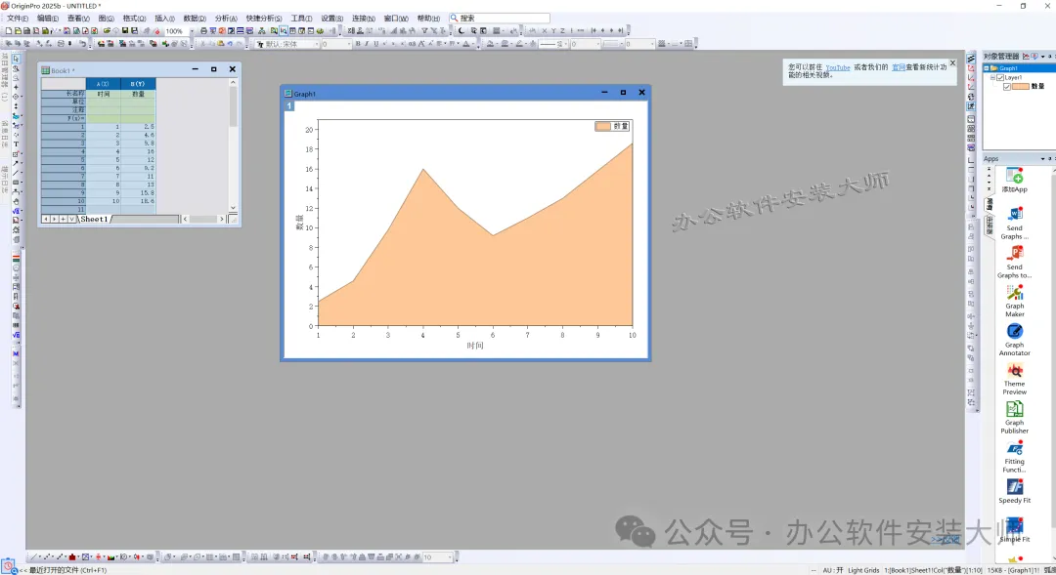Click the 数量 orange swatch in Object Manager
Screen dimensions: 1056x575
1020,87
